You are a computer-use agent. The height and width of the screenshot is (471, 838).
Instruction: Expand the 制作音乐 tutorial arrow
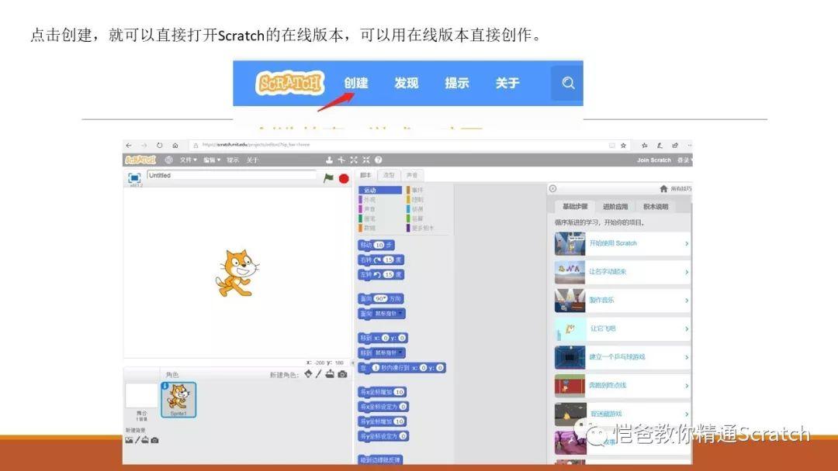(x=687, y=301)
